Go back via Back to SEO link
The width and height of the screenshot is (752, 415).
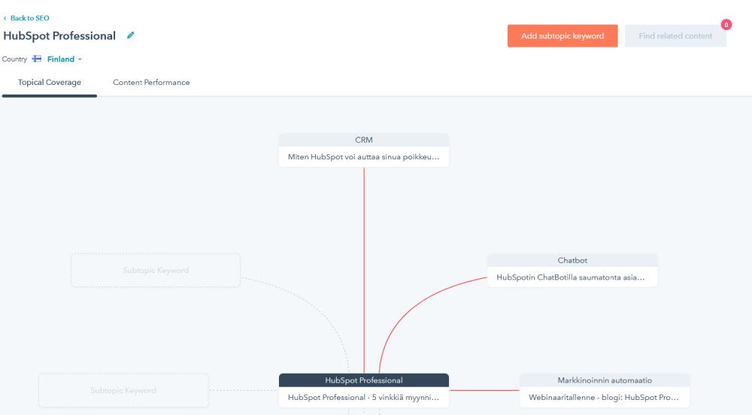click(x=30, y=18)
